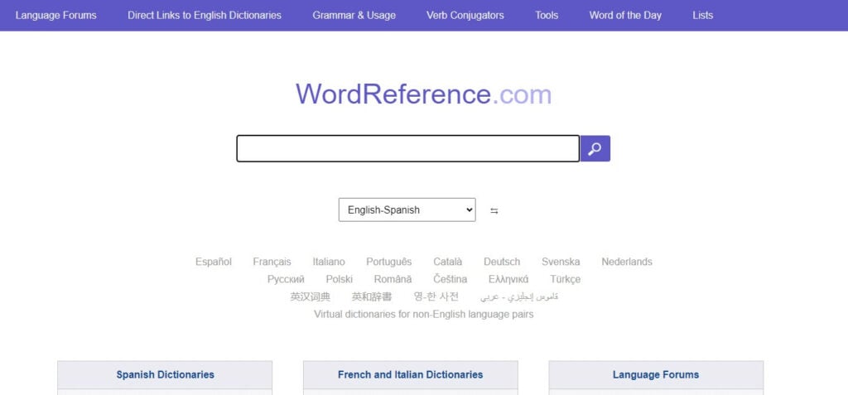The image size is (848, 395).
Task: Open the Grammar & Usage menu
Action: tap(354, 15)
